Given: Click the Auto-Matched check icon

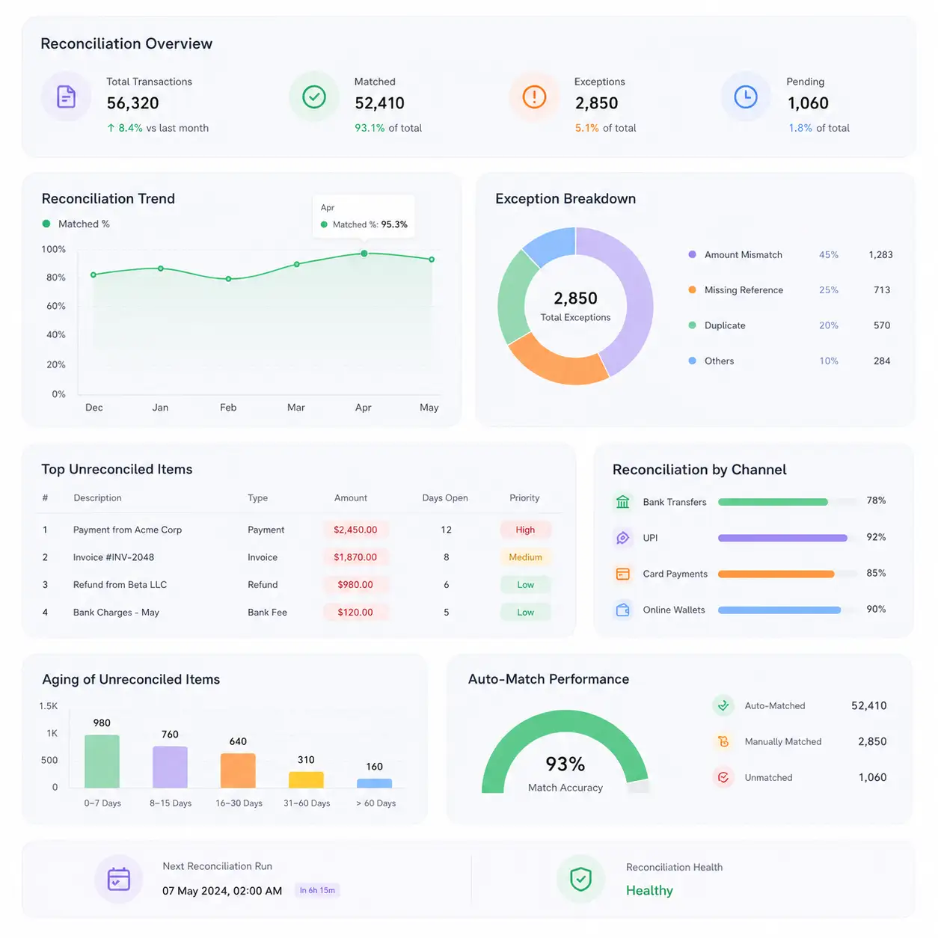Looking at the screenshot, I should (723, 705).
